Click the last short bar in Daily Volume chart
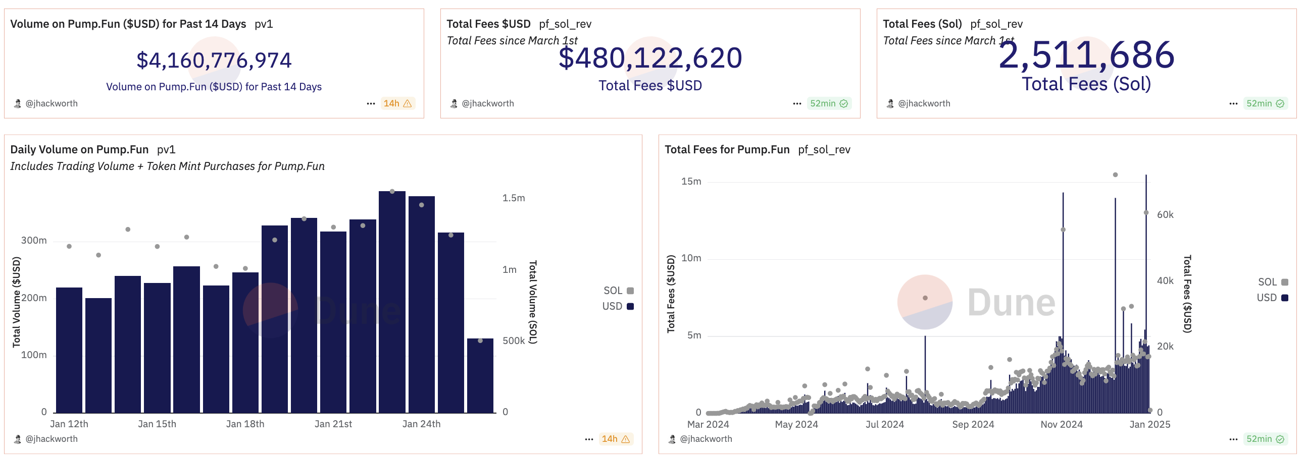The image size is (1306, 459). 480,376
